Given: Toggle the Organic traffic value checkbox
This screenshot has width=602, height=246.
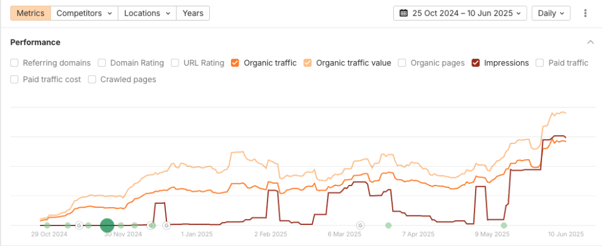Looking at the screenshot, I should point(308,63).
